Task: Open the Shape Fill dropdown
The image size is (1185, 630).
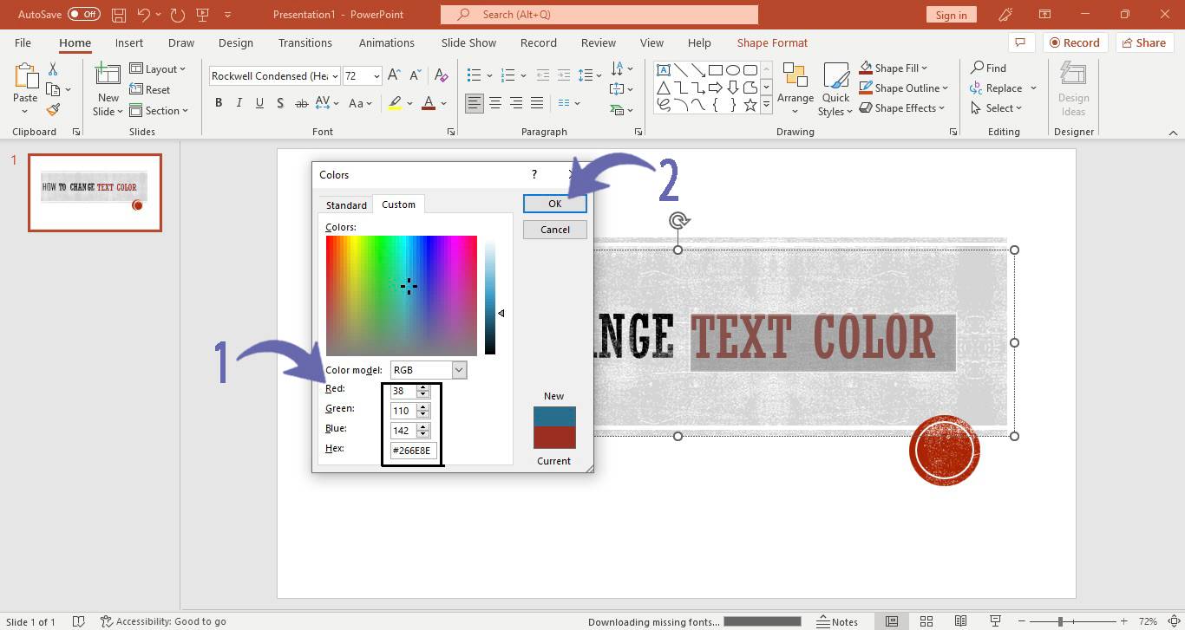Action: point(894,68)
